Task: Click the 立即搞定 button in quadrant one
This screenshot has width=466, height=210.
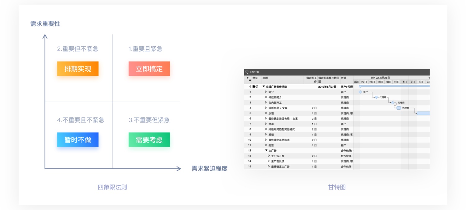Action: point(149,69)
